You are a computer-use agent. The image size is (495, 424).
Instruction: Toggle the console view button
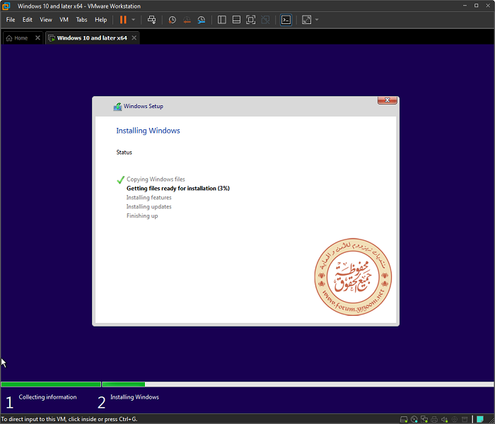(286, 20)
